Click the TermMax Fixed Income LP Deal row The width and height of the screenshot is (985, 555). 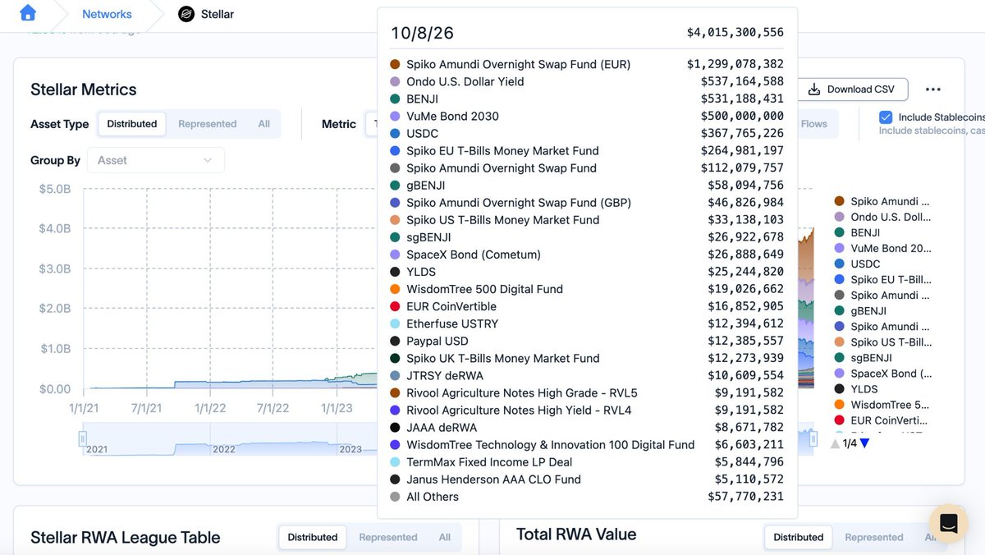point(587,462)
